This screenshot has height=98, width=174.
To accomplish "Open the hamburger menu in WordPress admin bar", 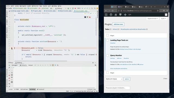I will click(x=106, y=15).
